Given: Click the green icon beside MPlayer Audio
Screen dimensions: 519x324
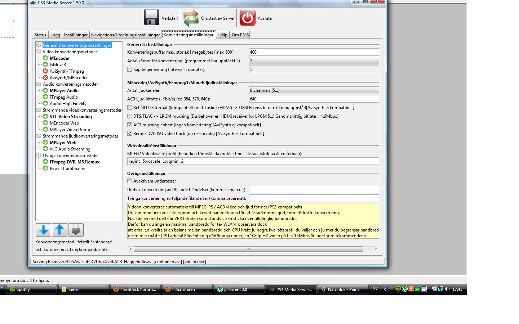Looking at the screenshot, I should coord(45,90).
